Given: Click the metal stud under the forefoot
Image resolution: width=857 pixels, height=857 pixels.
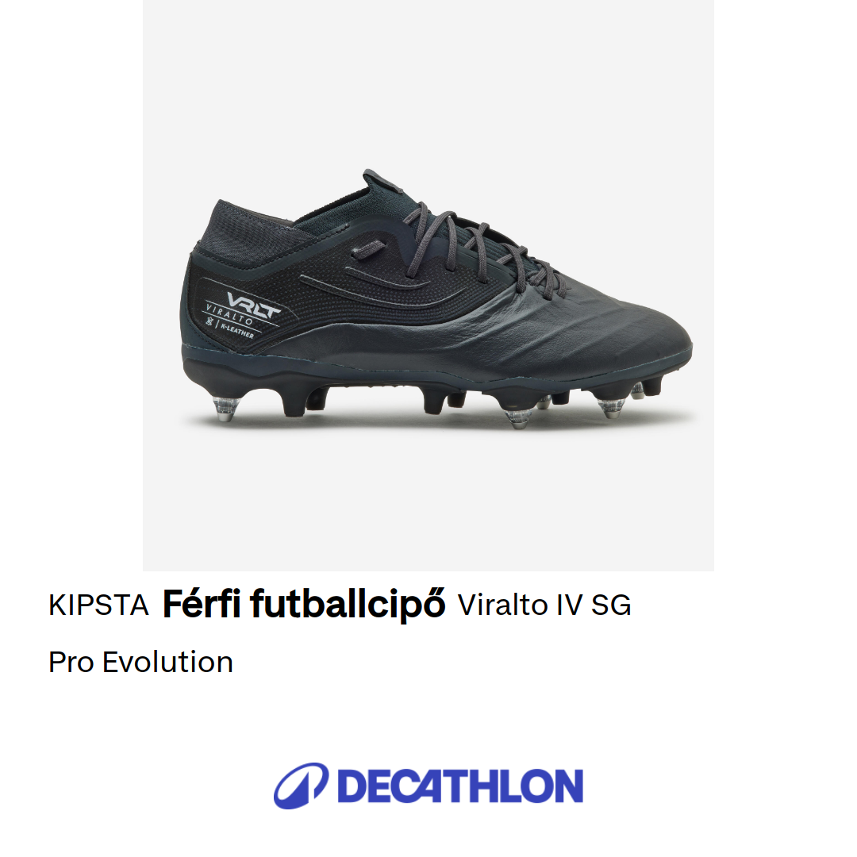Looking at the screenshot, I should tap(518, 418).
